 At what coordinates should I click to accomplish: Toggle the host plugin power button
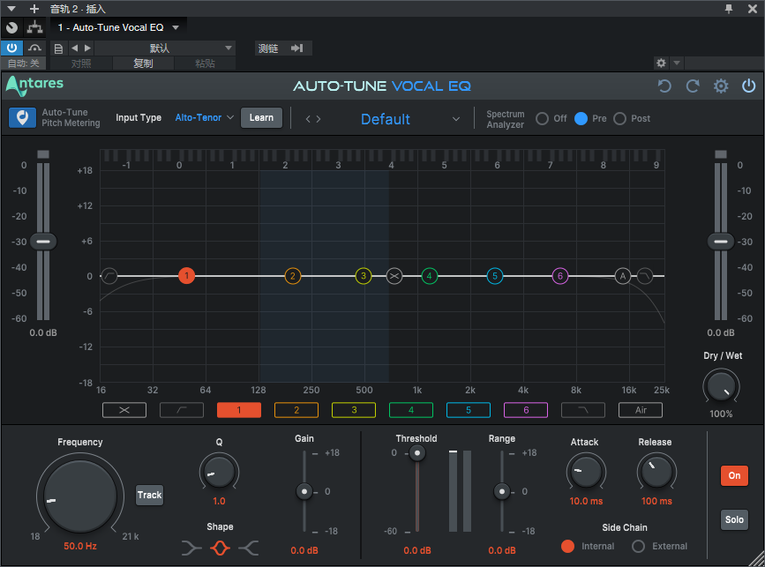click(x=11, y=48)
